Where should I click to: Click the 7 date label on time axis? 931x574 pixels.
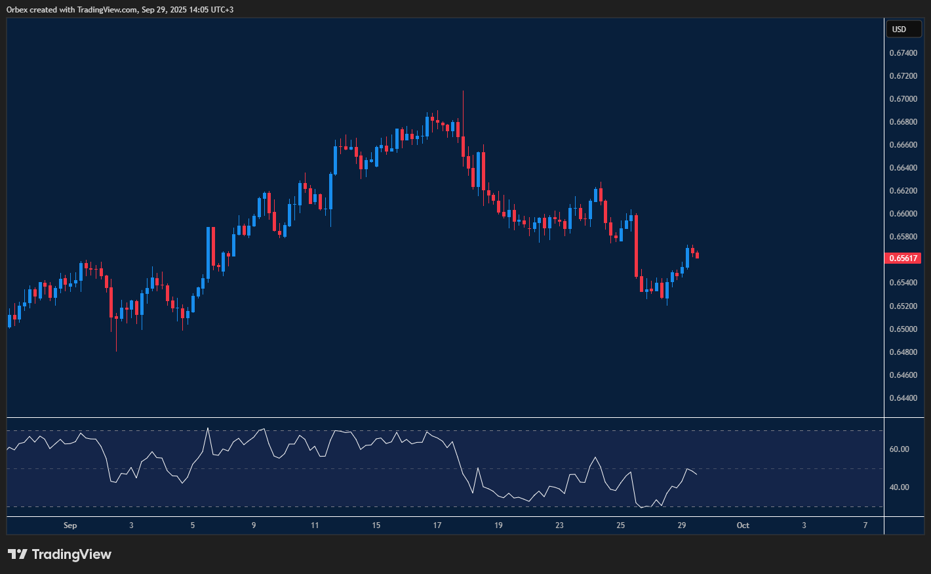(x=865, y=525)
